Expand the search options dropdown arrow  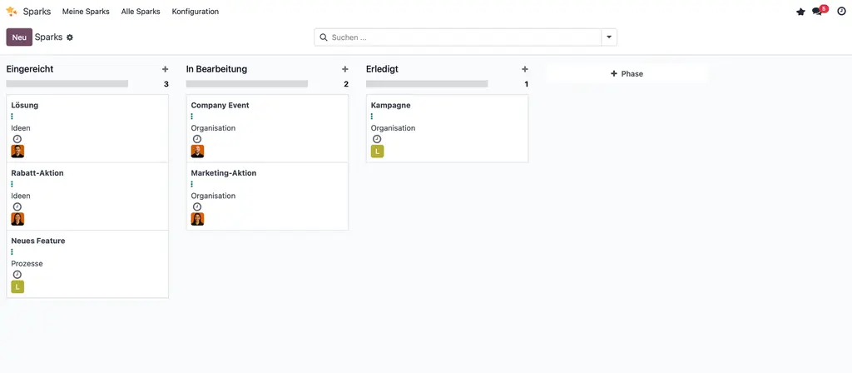(609, 37)
